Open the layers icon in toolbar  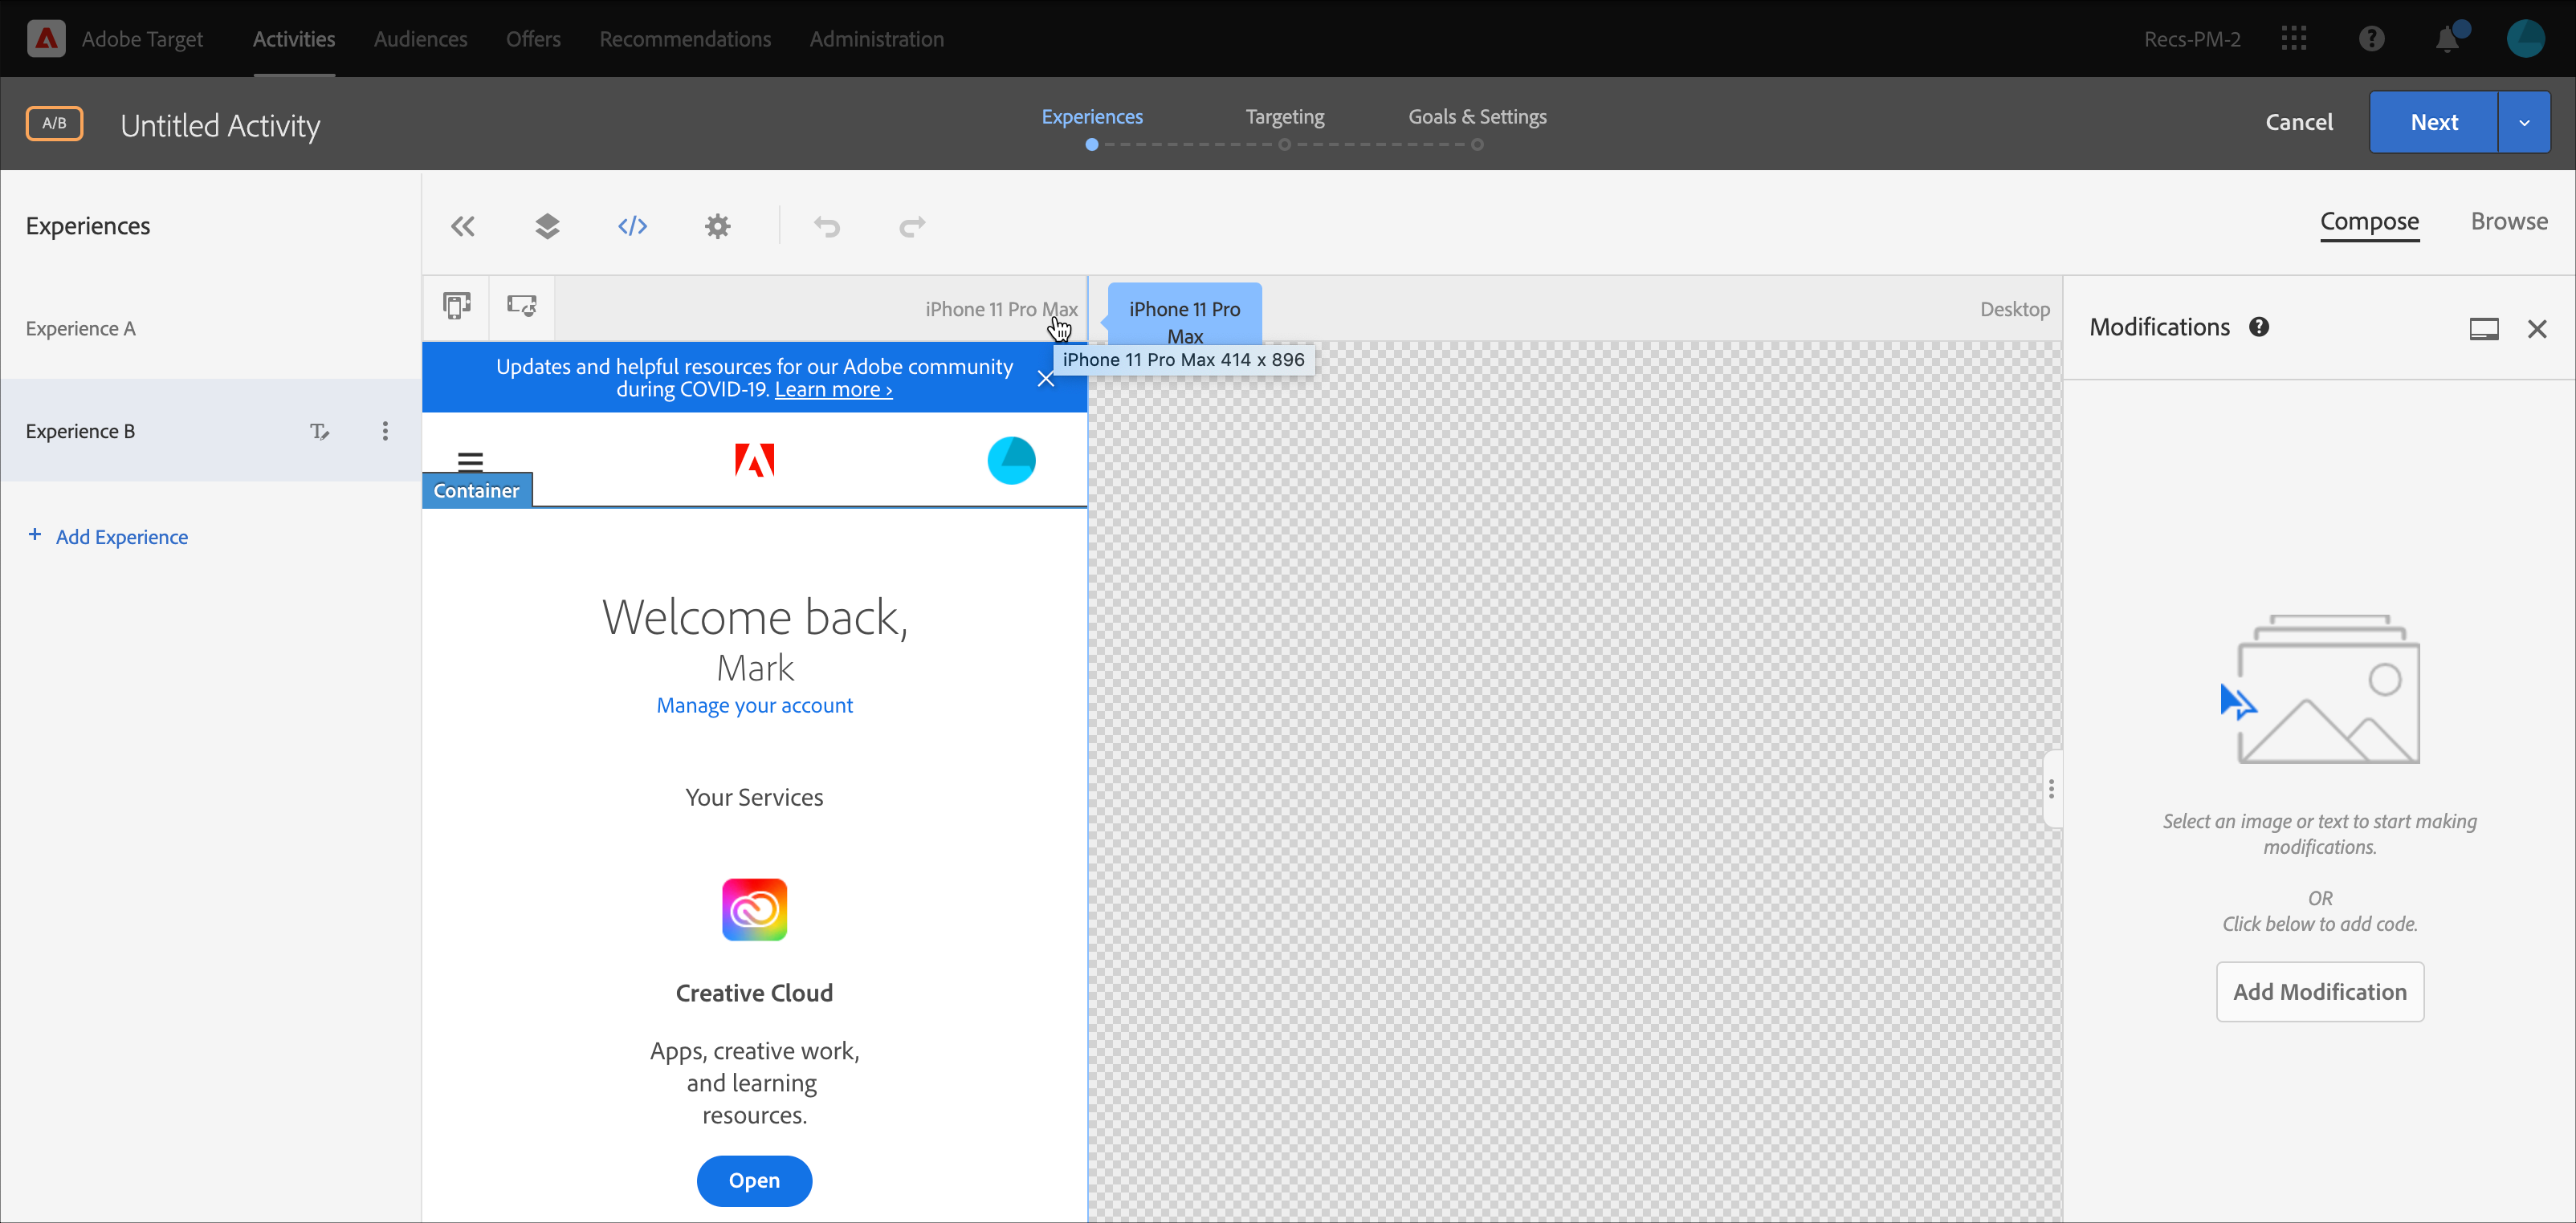547,226
